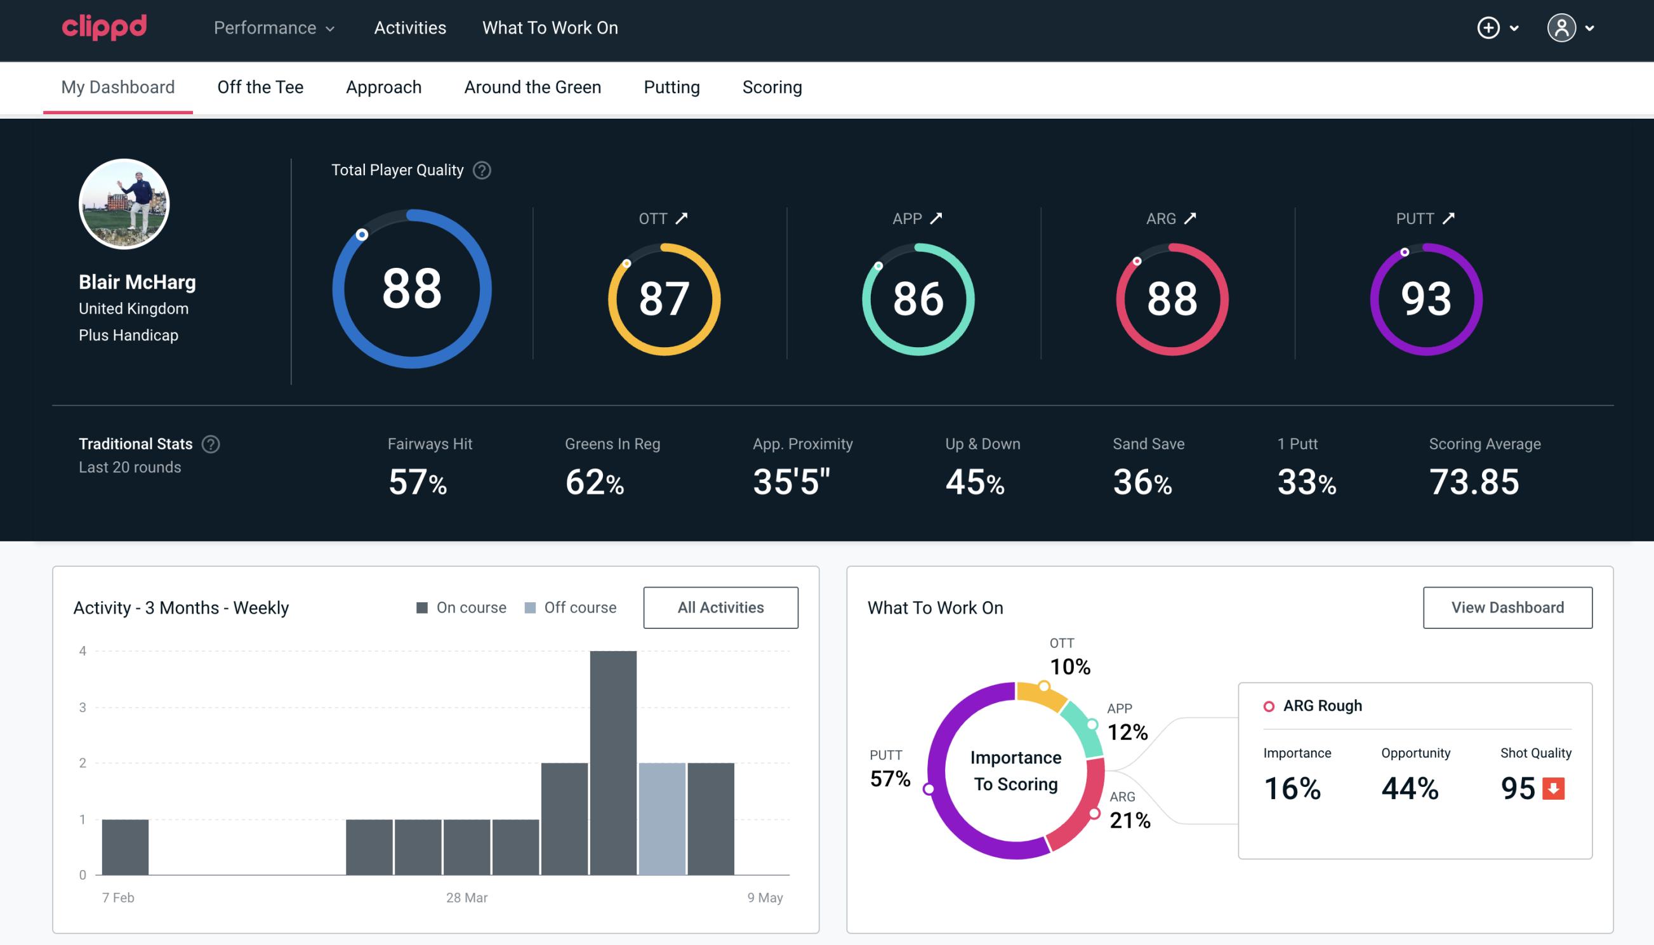Viewport: 1654px width, 945px height.
Task: Click the add account plus icon
Action: [x=1490, y=29]
